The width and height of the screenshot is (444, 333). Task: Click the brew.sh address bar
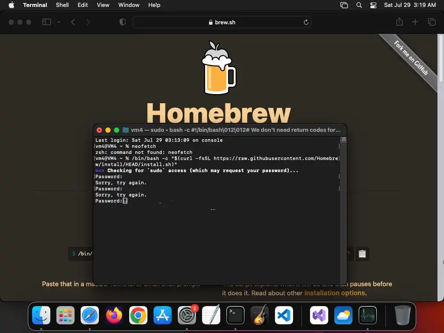[x=222, y=22]
